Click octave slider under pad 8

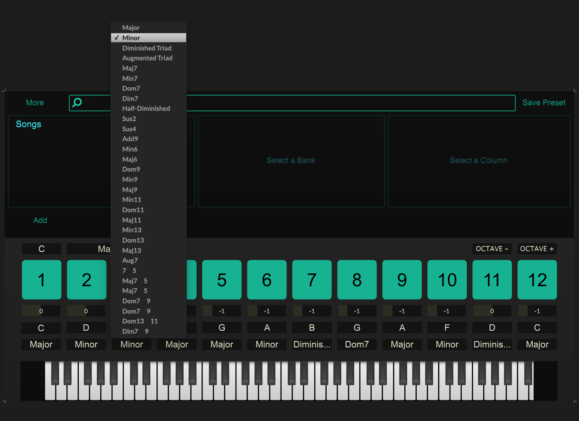click(357, 311)
